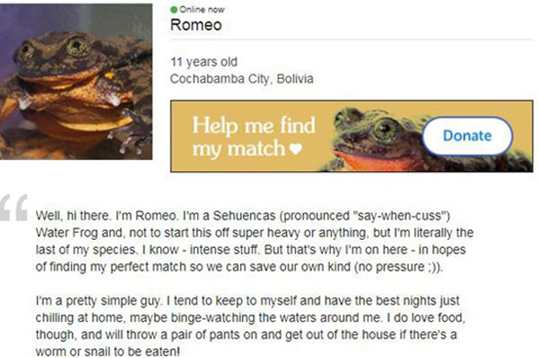Image resolution: width=538 pixels, height=358 pixels.
Task: Click the 11 years old age text
Action: pos(204,62)
